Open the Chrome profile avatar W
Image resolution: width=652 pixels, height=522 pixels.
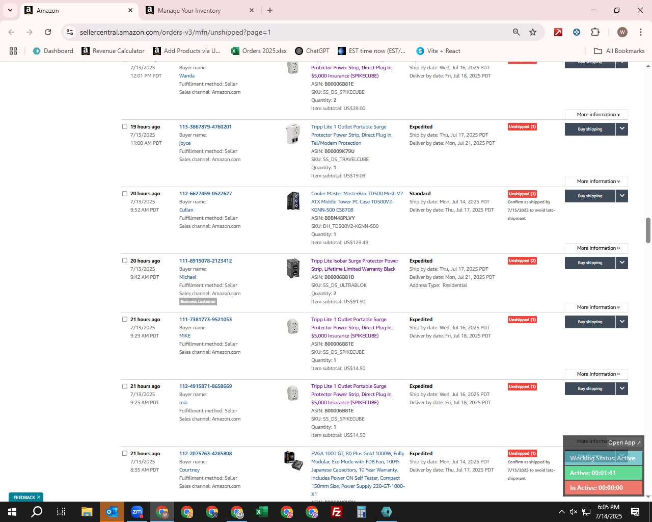[x=622, y=32]
